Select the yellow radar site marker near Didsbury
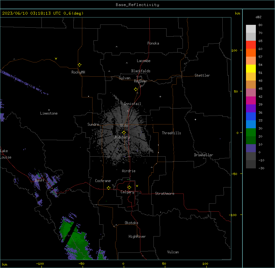Viewport: 275px width, 268px height. (124, 133)
